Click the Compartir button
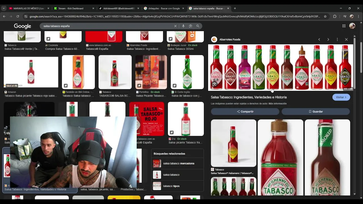The width and height of the screenshot is (363, 204). pyautogui.click(x=245, y=112)
